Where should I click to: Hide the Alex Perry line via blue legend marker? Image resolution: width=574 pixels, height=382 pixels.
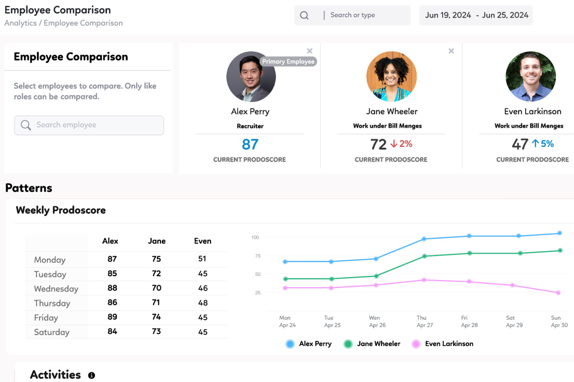point(289,344)
